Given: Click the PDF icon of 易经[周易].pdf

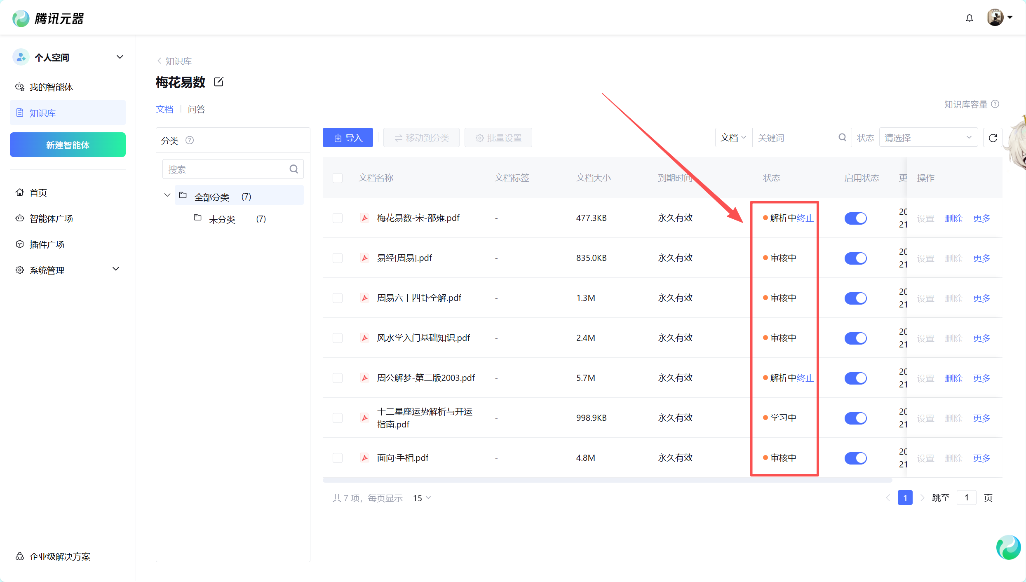Looking at the screenshot, I should coord(364,258).
